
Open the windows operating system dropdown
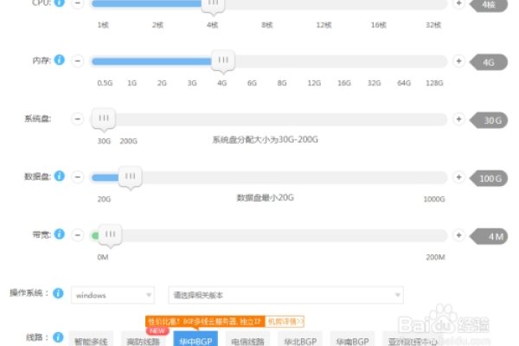(x=112, y=295)
